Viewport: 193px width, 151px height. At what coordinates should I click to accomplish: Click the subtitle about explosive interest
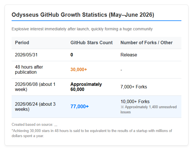pos(82,29)
